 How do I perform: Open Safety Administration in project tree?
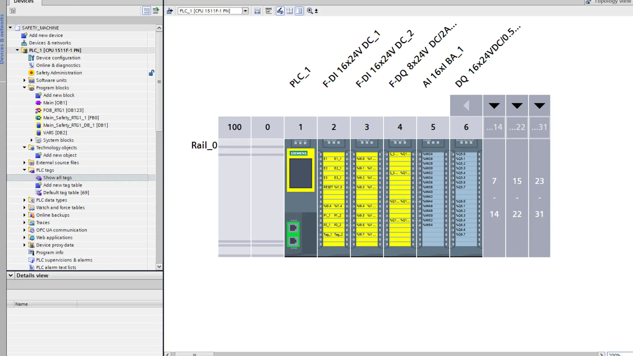click(59, 73)
